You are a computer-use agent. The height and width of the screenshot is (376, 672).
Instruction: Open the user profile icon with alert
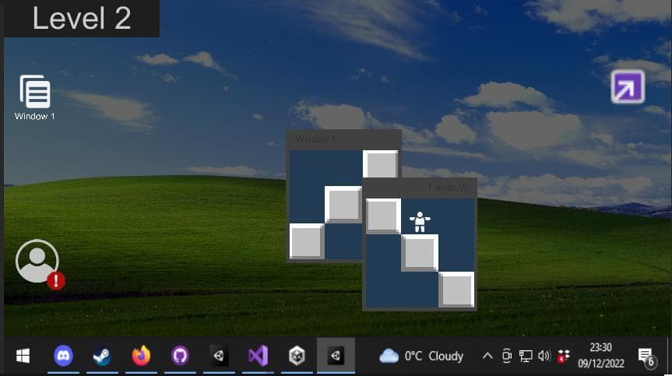[x=40, y=264]
